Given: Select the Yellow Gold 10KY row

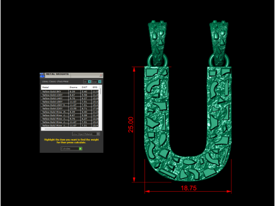Looking at the screenshot, I should pyautogui.click(x=70, y=95).
